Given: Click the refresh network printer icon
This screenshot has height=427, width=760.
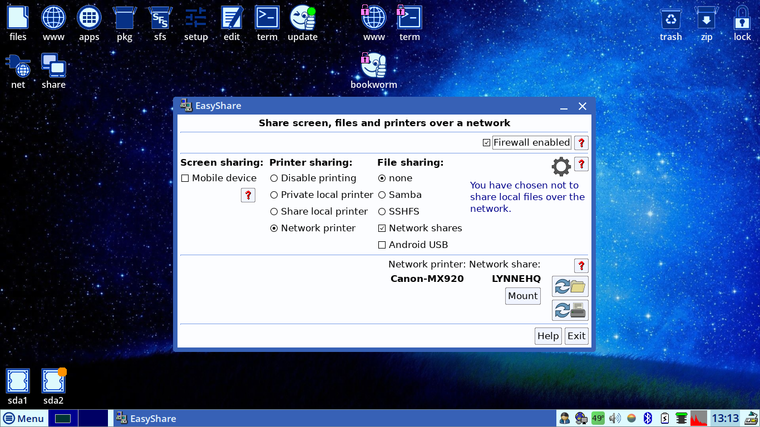Looking at the screenshot, I should [570, 310].
